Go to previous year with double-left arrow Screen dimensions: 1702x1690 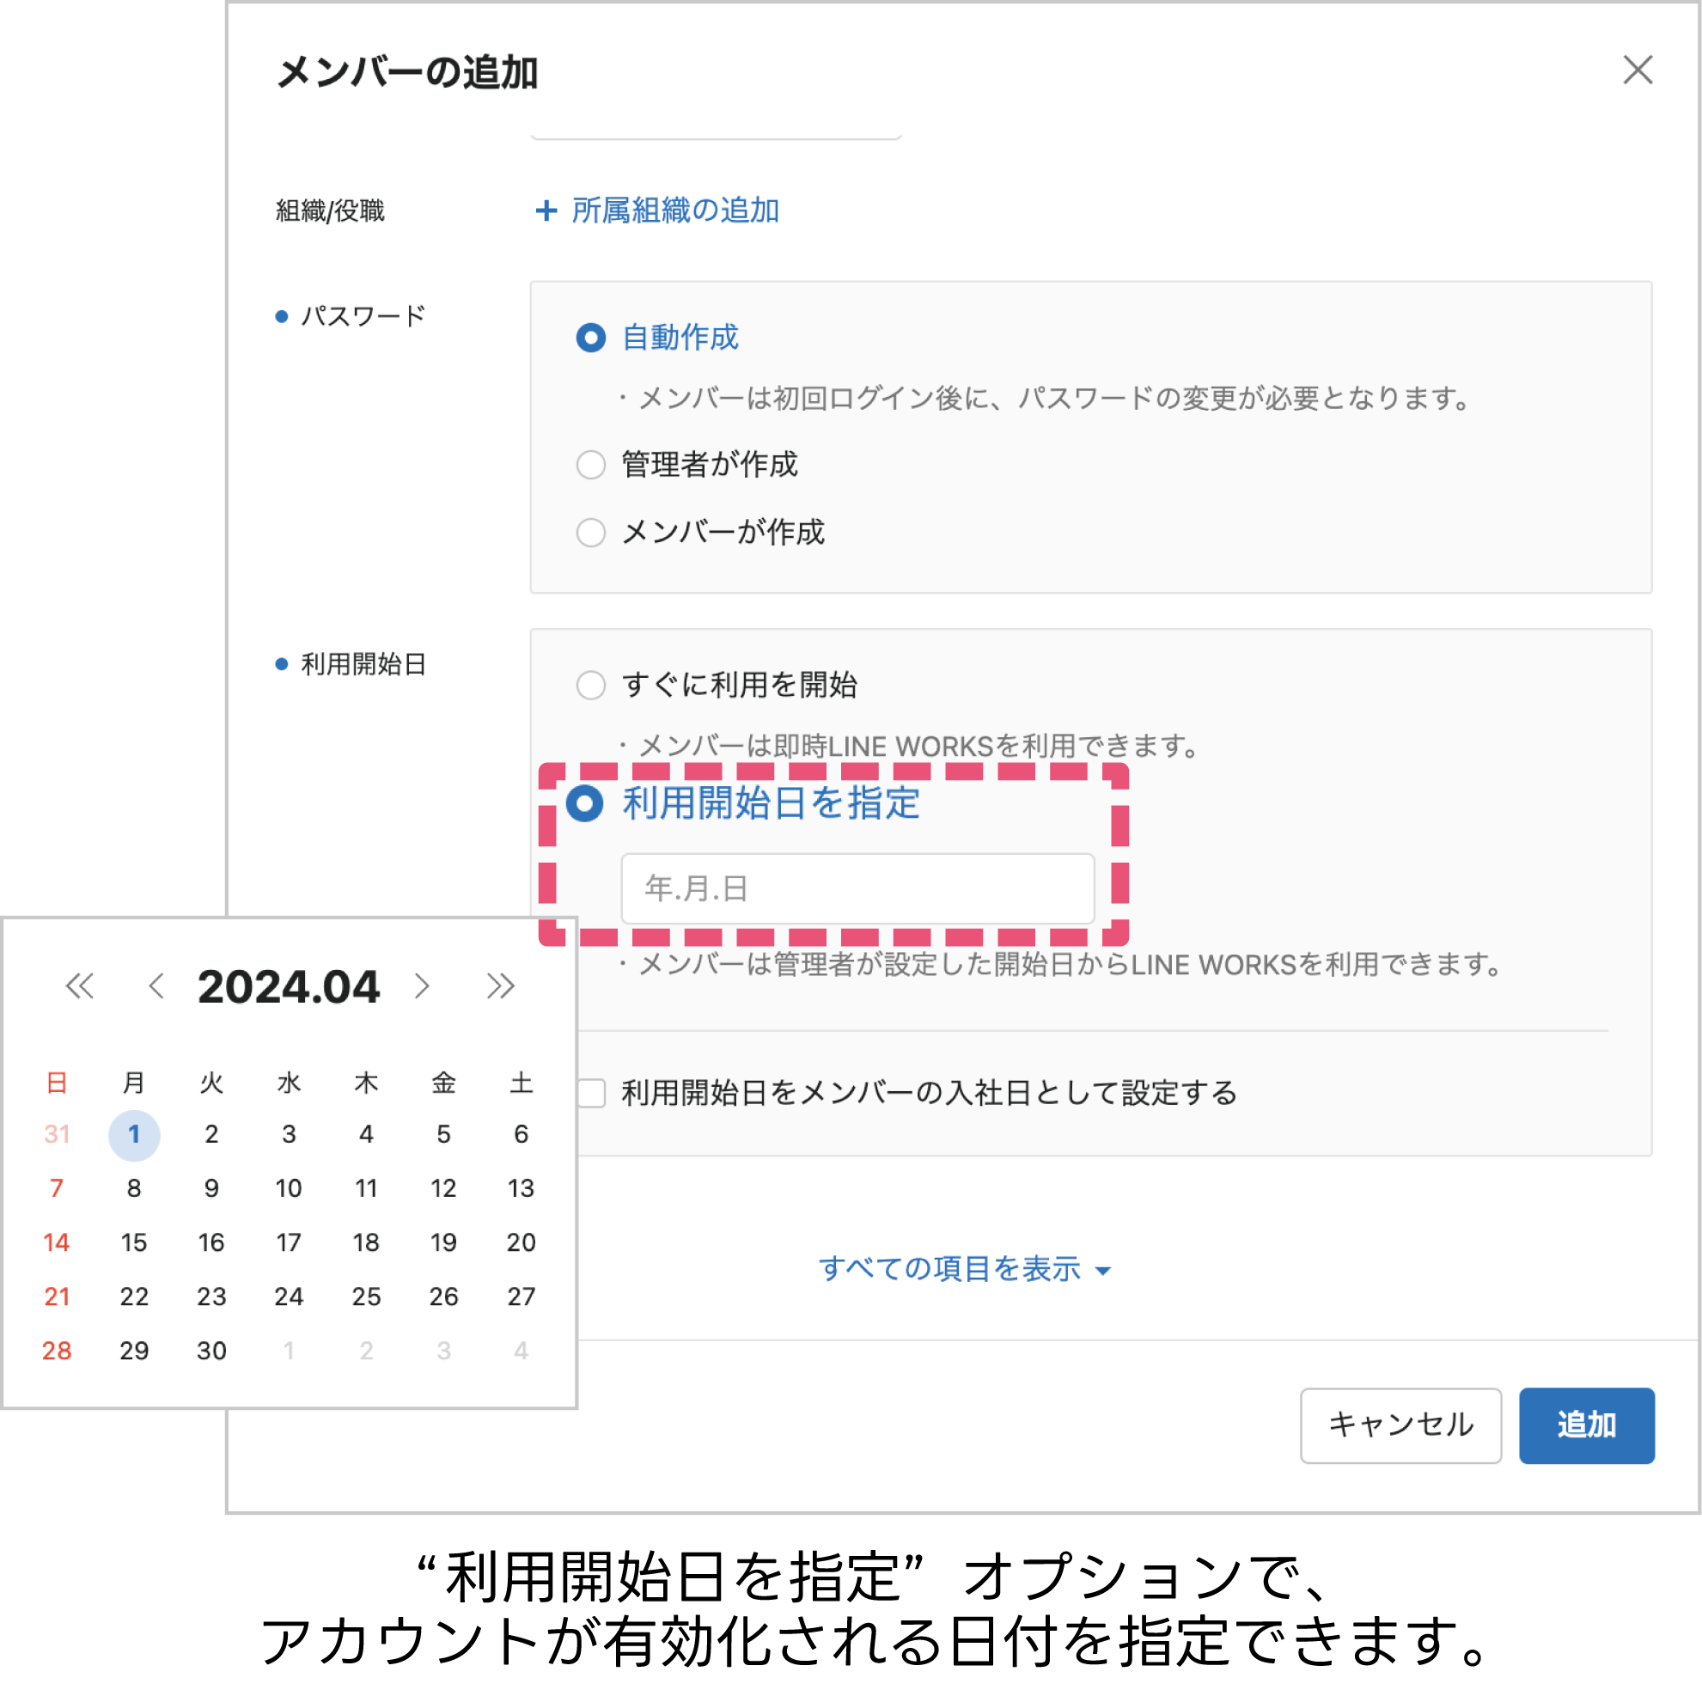point(79,986)
